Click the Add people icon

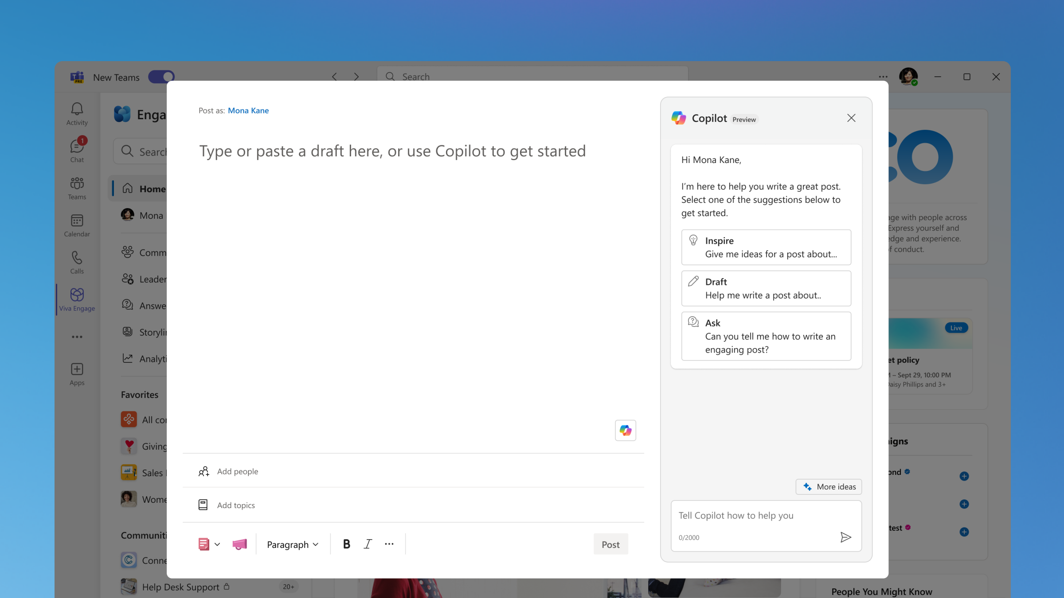[x=203, y=471]
